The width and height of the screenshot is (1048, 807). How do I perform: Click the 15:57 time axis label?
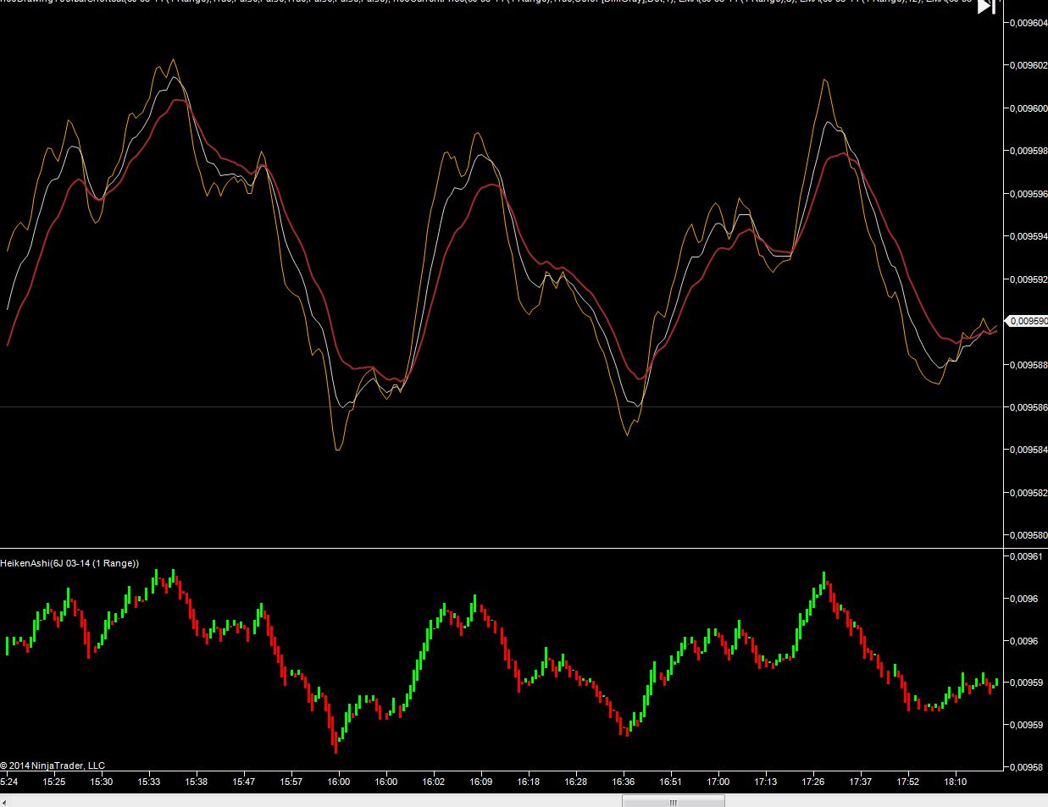tap(291, 782)
